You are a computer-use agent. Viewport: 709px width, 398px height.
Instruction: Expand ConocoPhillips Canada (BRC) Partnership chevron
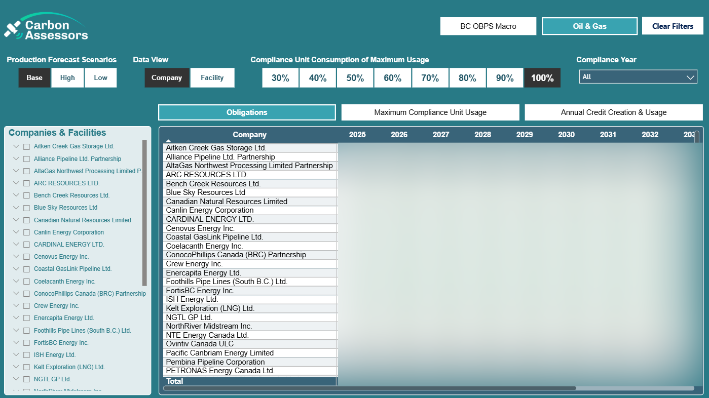tap(16, 294)
